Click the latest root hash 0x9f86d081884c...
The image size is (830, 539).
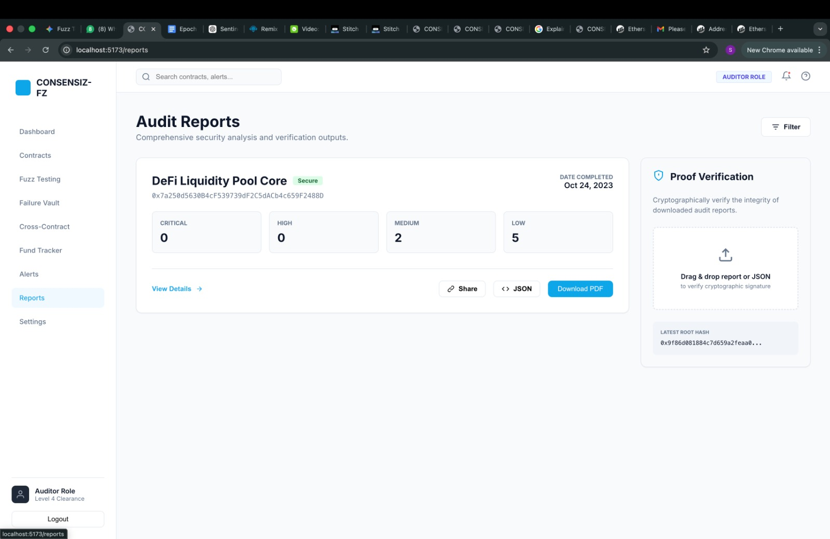point(711,343)
